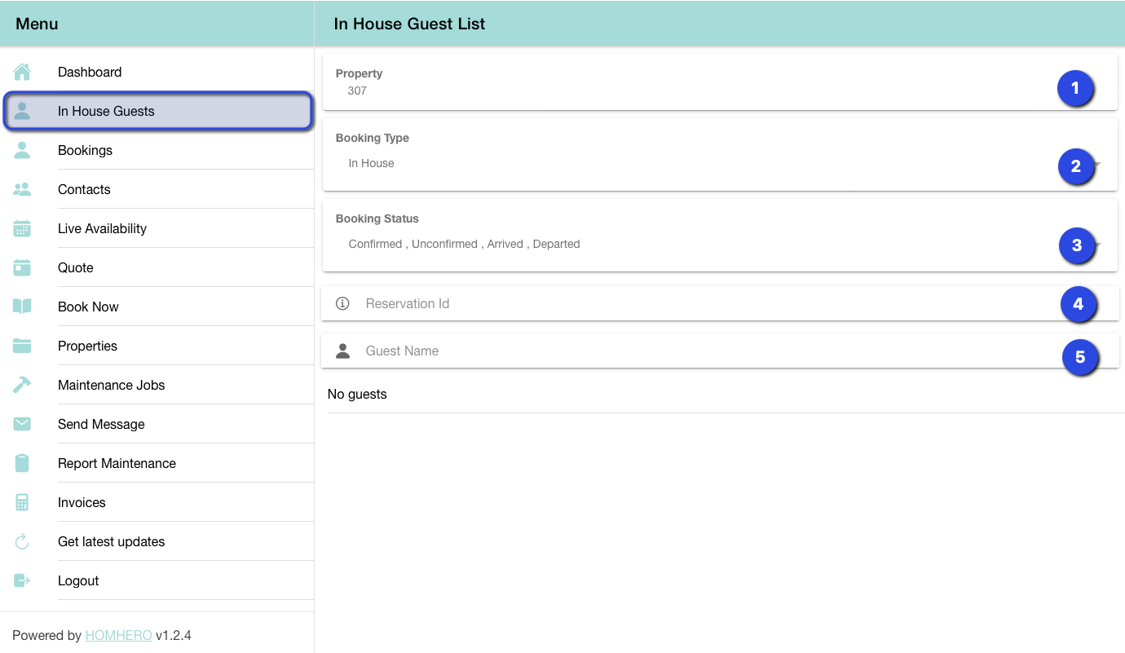Click the Get latest updates refresh icon

pos(22,541)
